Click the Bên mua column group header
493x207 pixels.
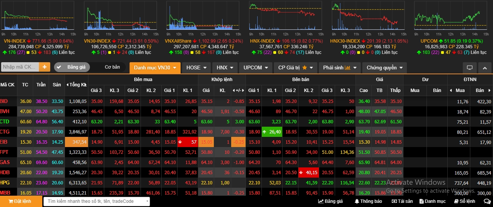click(143, 80)
